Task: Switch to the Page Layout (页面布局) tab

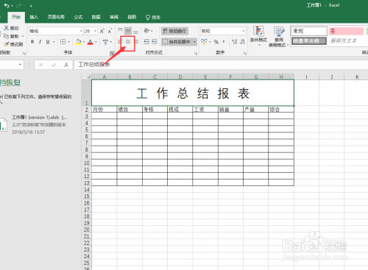Action: tap(56, 17)
